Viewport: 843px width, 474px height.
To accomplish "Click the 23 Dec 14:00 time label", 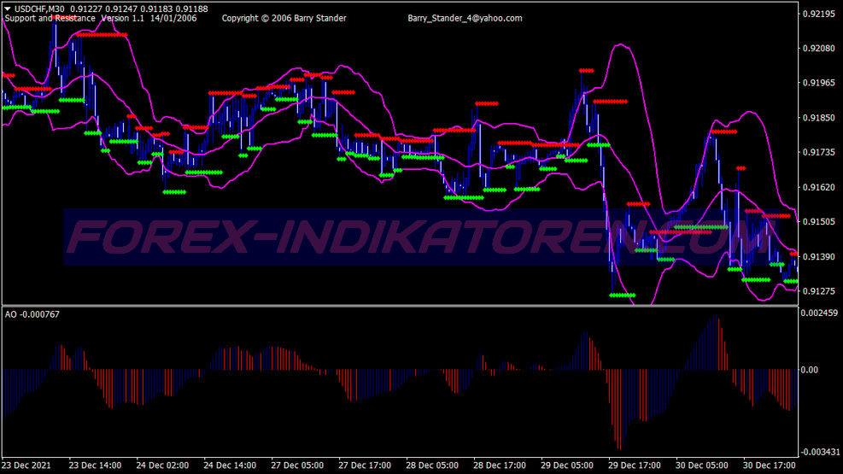I will coord(95,465).
